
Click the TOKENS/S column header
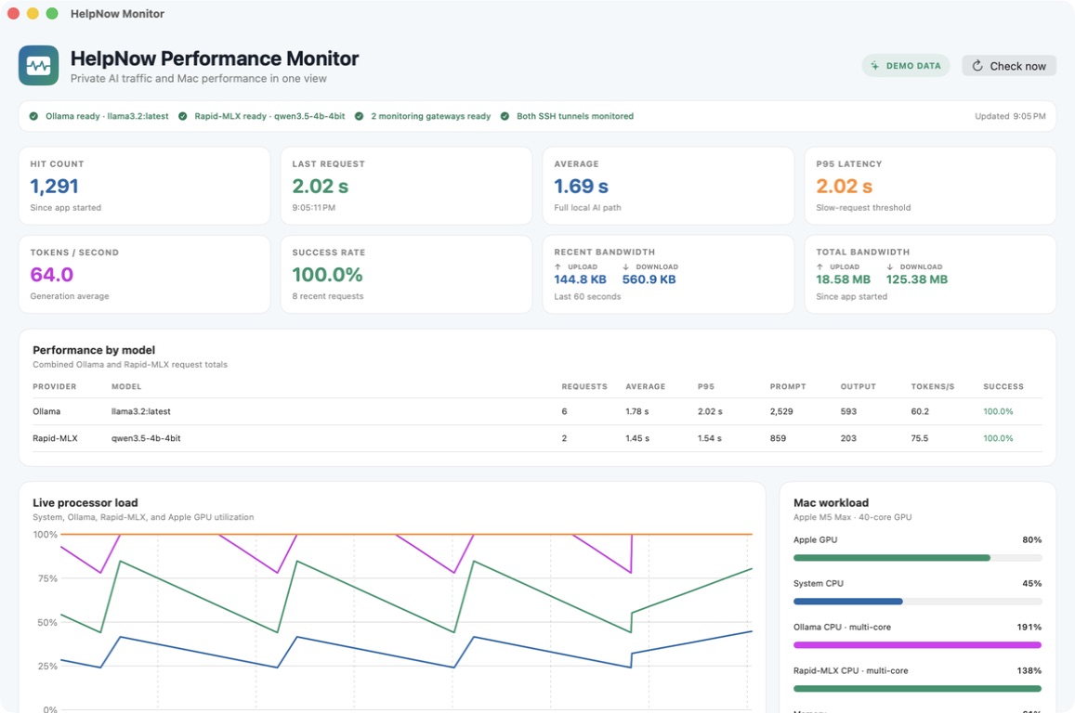coord(933,387)
